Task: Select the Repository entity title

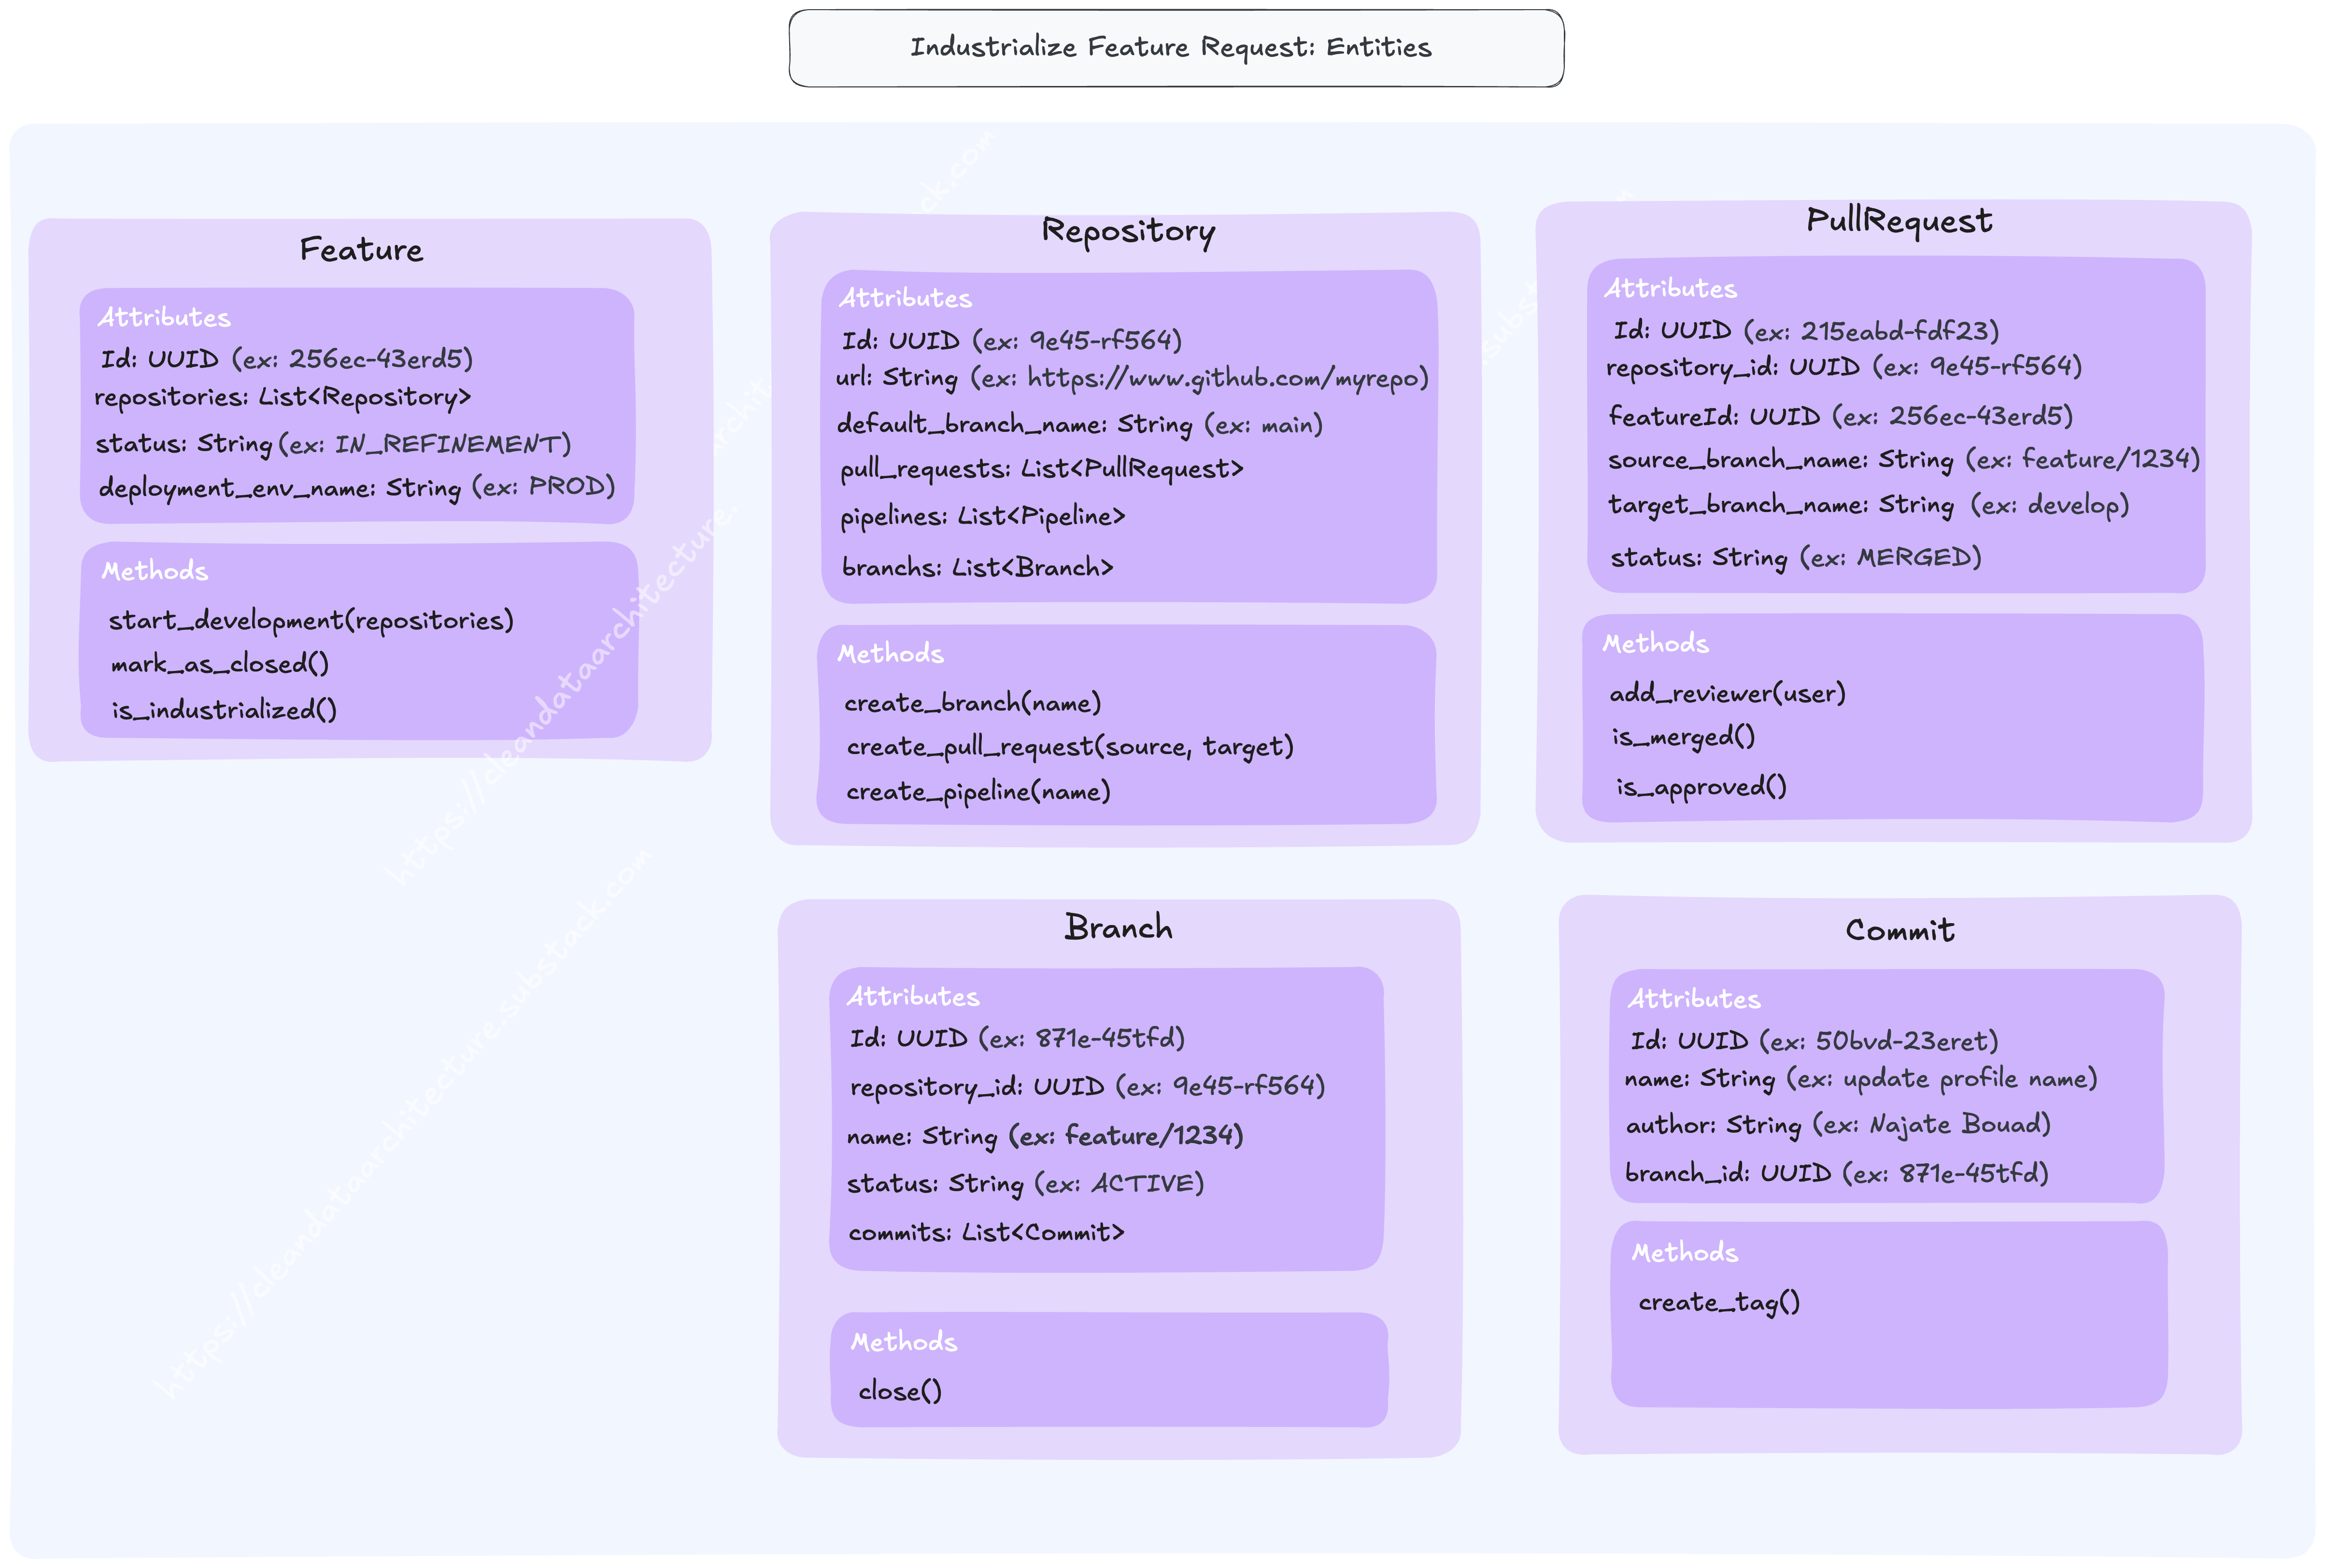Action: 1128,231
